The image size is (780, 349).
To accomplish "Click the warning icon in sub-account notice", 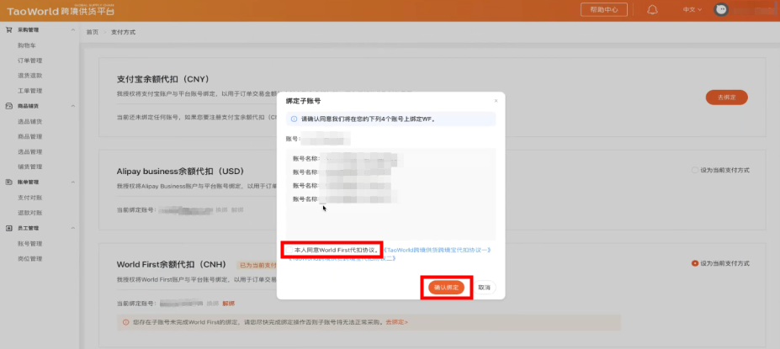I will pyautogui.click(x=126, y=322).
